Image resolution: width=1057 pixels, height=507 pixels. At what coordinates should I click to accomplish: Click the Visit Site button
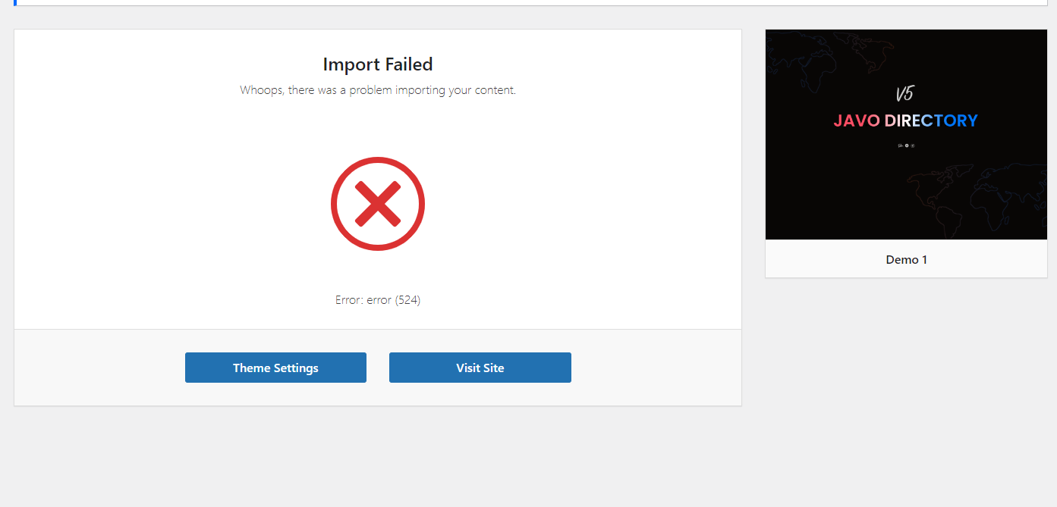[480, 368]
